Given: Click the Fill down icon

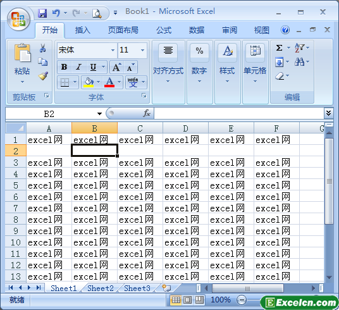Looking at the screenshot, I should pyautogui.click(x=279, y=62).
